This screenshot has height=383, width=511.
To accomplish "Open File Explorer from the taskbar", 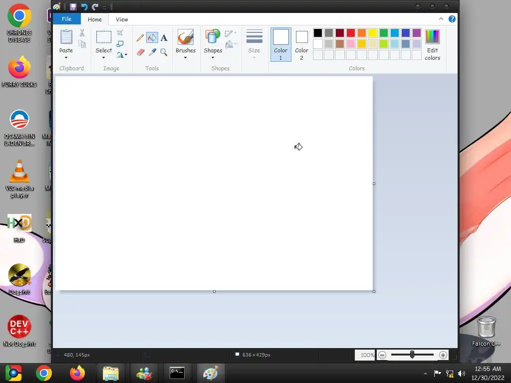I will pyautogui.click(x=111, y=373).
